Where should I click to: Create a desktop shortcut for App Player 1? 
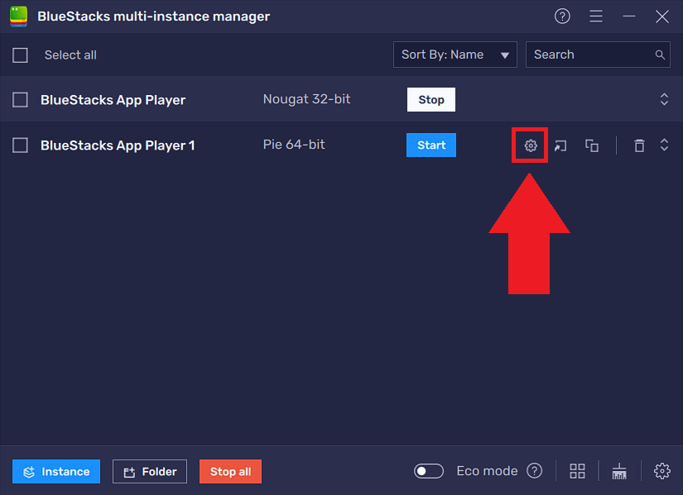[560, 145]
